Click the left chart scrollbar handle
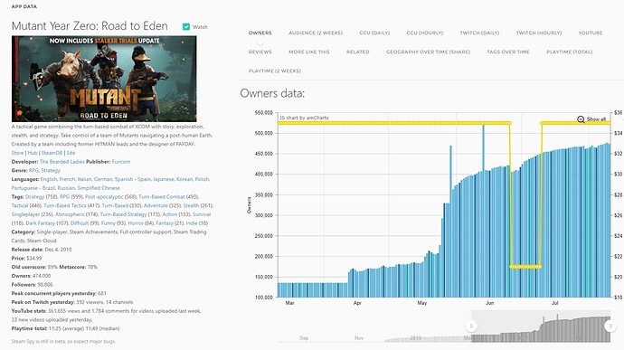This screenshot has height=350, width=624. click(471, 326)
